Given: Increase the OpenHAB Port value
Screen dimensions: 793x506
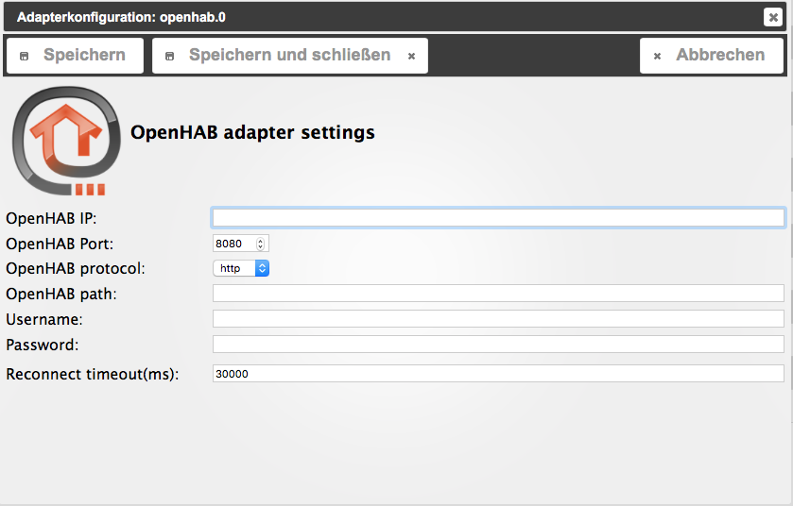Looking at the screenshot, I should click(262, 240).
